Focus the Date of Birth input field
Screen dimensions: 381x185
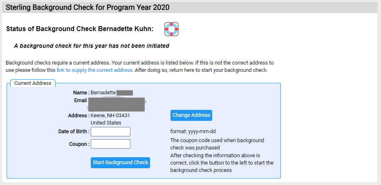point(110,132)
